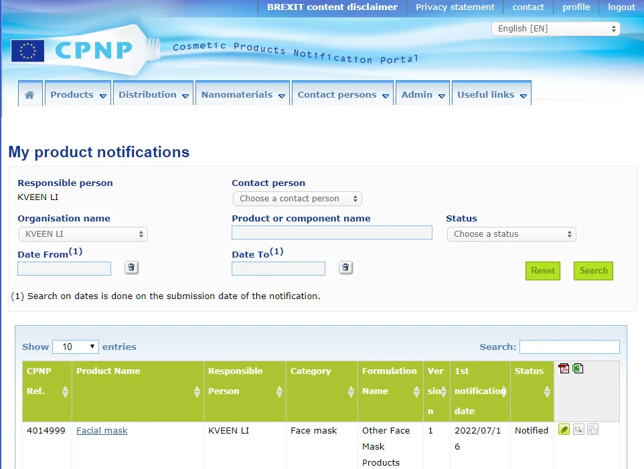Open the profile link

[576, 7]
